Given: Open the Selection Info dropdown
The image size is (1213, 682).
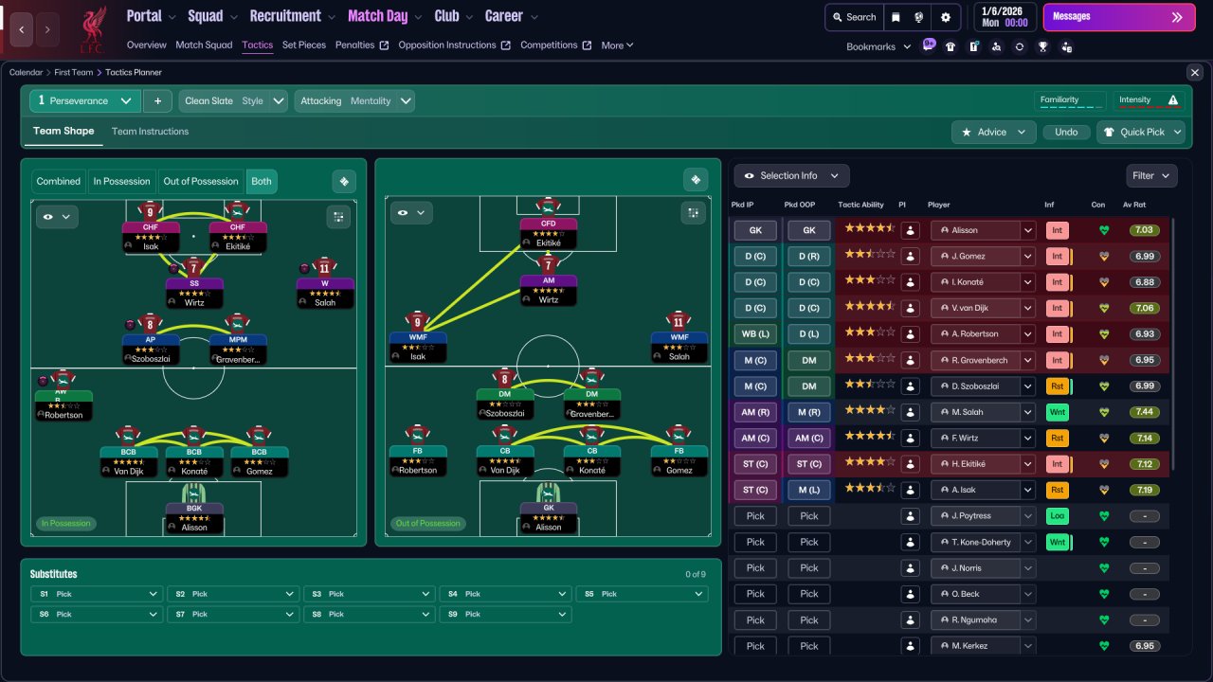Looking at the screenshot, I should [792, 175].
